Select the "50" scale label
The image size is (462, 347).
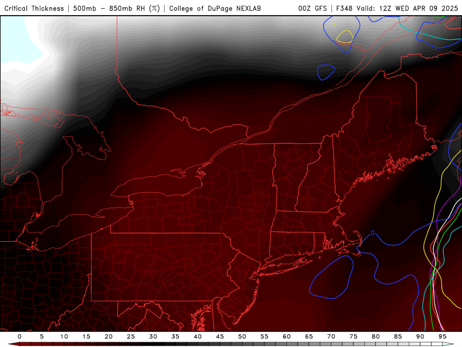242,337
